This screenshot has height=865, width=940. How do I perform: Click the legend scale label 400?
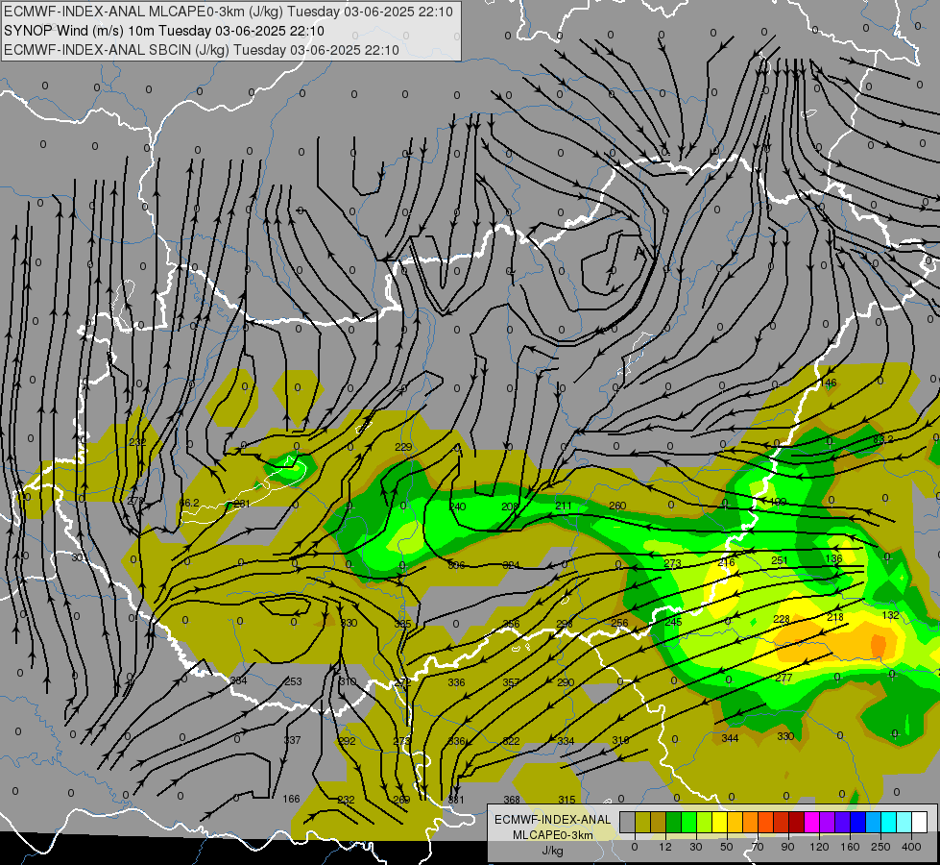pos(911,847)
